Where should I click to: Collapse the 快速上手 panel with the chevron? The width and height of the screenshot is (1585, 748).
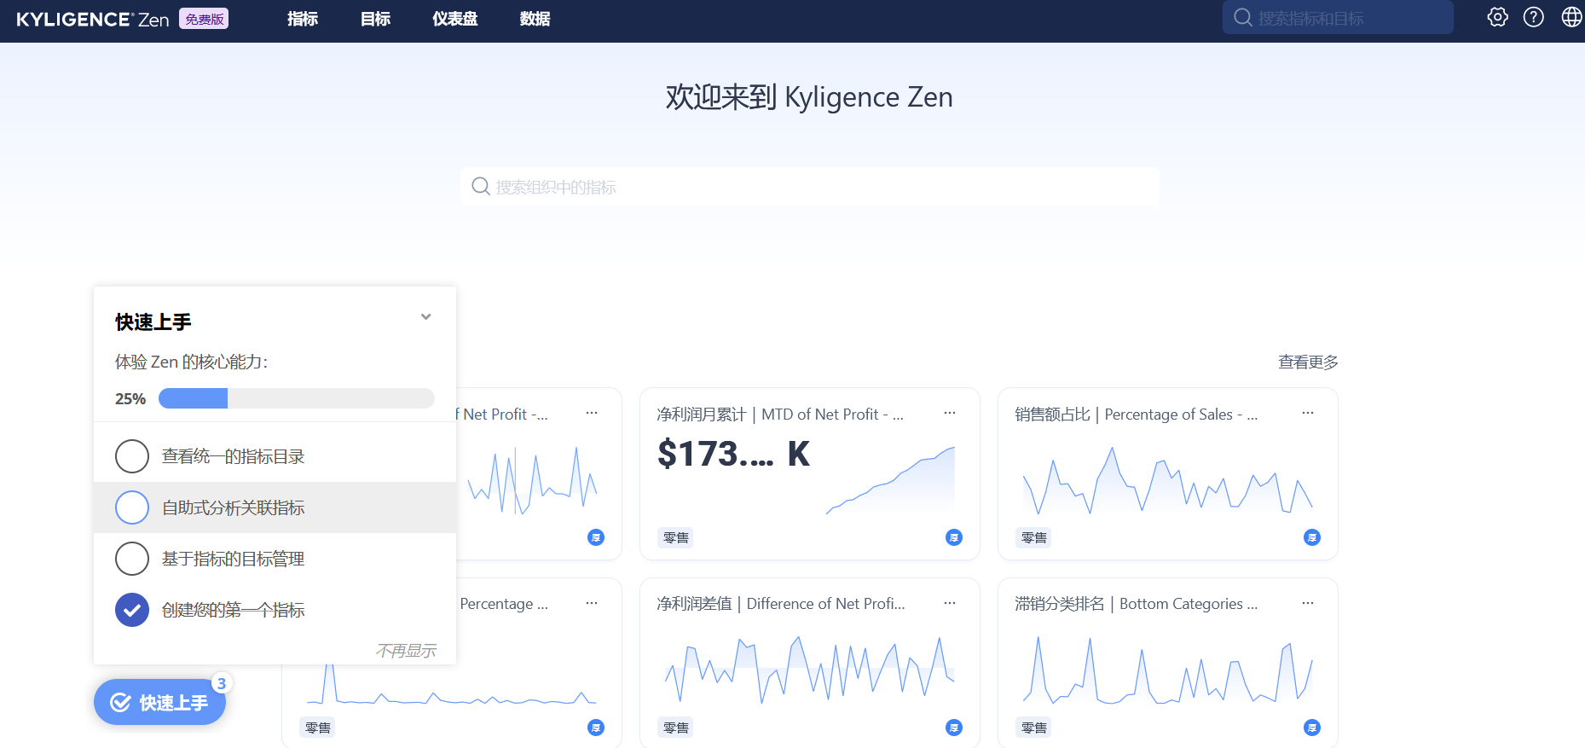tap(426, 317)
